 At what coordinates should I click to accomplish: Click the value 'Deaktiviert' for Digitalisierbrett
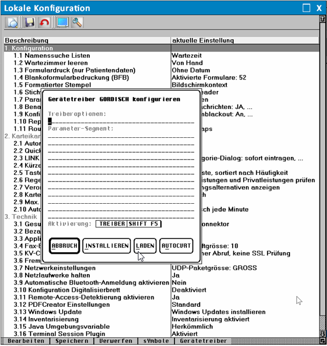[x=189, y=290]
